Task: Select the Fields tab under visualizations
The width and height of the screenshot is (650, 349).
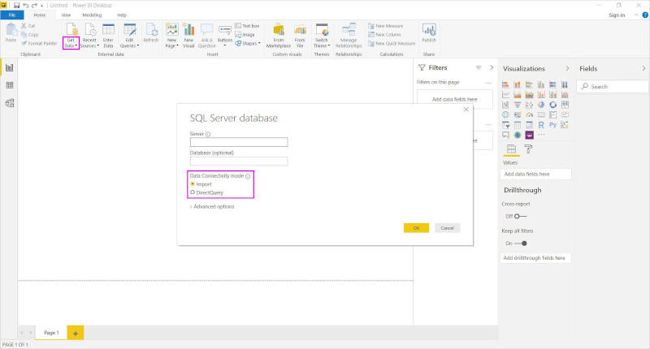Action: tap(512, 149)
